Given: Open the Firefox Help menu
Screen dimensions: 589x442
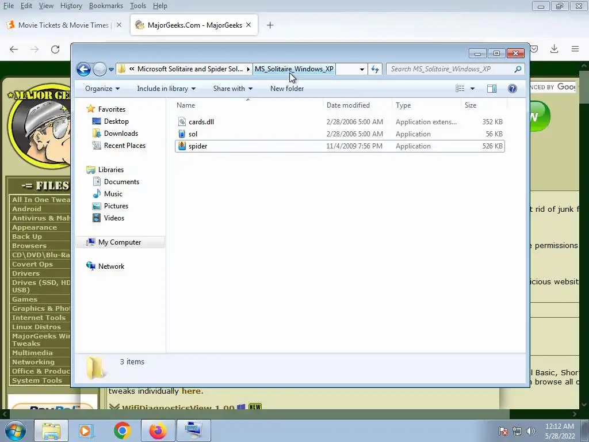Looking at the screenshot, I should pos(160,6).
